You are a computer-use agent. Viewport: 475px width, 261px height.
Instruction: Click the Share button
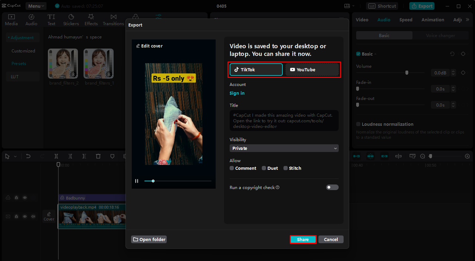point(303,239)
